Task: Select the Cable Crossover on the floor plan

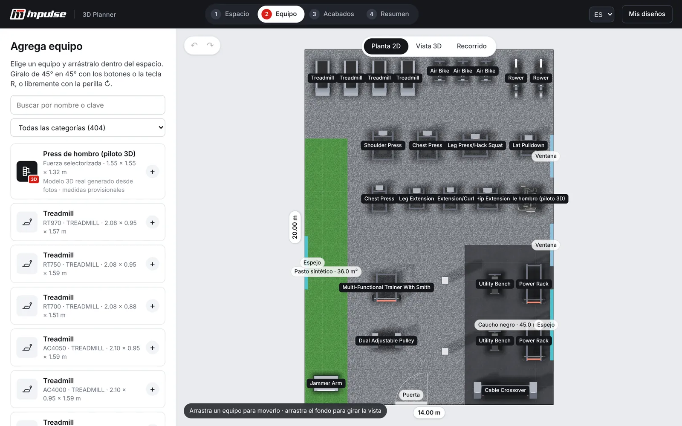Action: (505, 390)
